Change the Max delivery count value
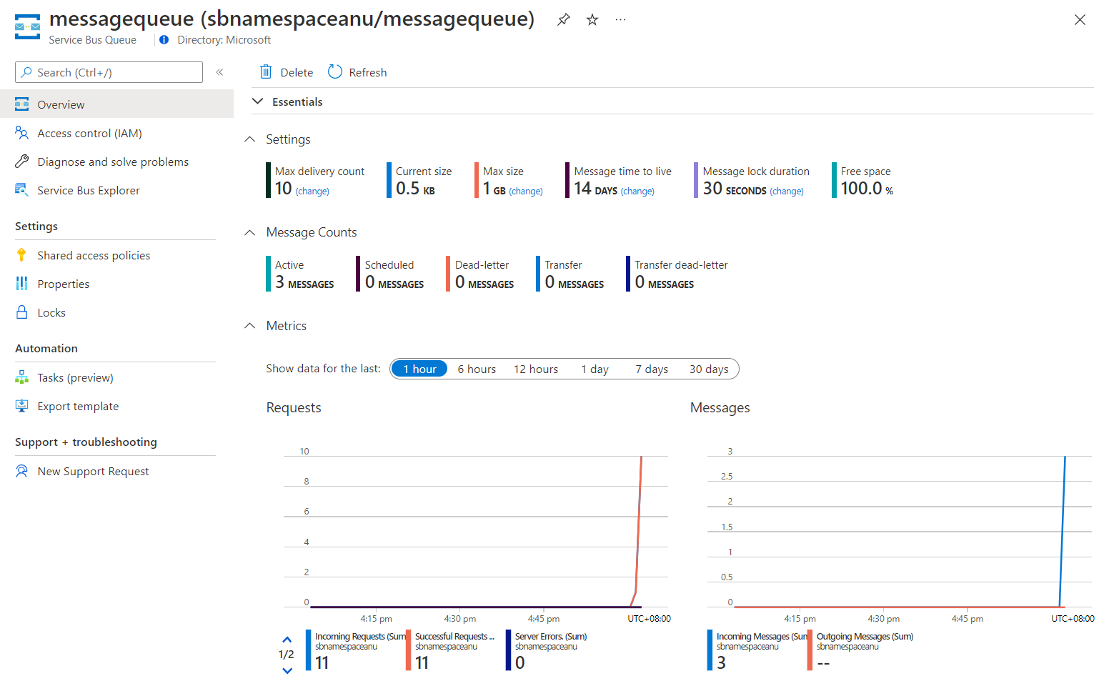 point(312,191)
